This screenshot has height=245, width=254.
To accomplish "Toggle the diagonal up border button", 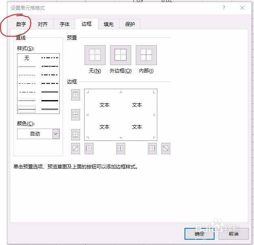I will coord(76,148).
